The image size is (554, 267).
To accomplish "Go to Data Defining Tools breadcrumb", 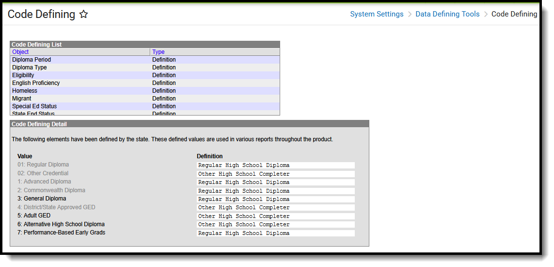I will (447, 14).
